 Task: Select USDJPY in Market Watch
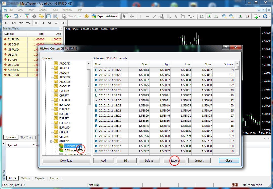(12, 55)
